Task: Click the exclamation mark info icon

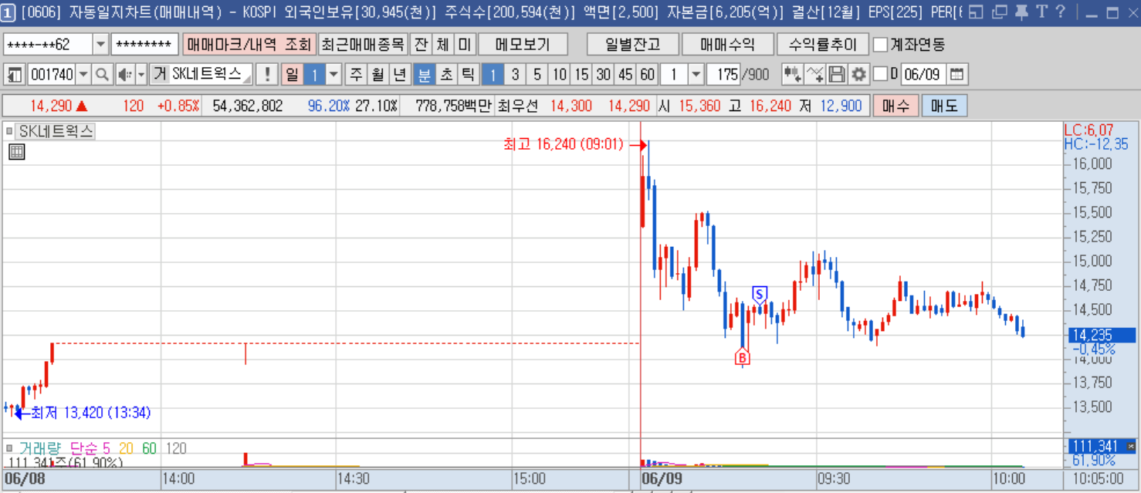Action: click(x=267, y=75)
